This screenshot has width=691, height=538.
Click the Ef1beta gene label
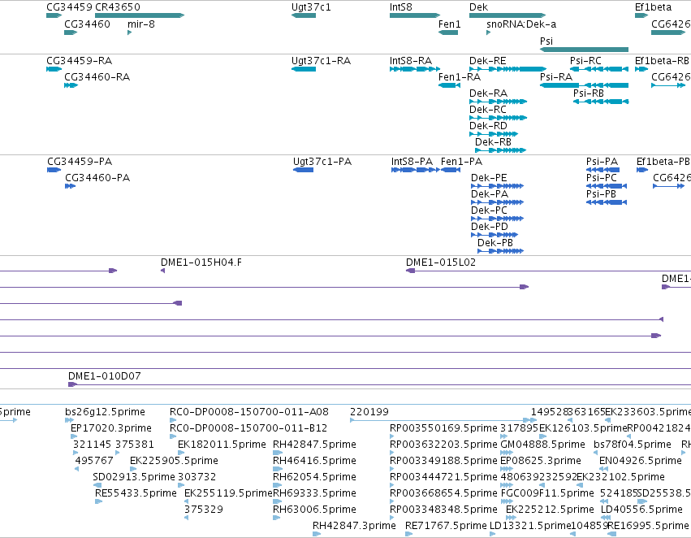tap(653, 7)
